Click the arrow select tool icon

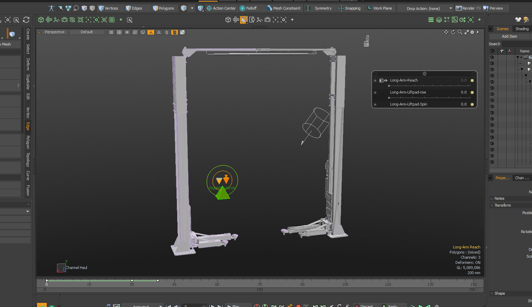(x=60, y=8)
